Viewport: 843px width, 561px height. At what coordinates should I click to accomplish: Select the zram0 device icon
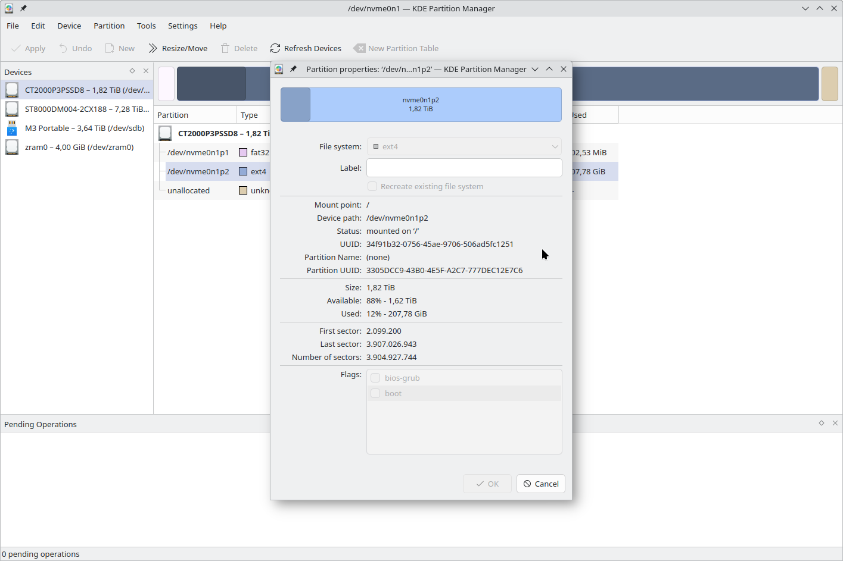[12, 147]
